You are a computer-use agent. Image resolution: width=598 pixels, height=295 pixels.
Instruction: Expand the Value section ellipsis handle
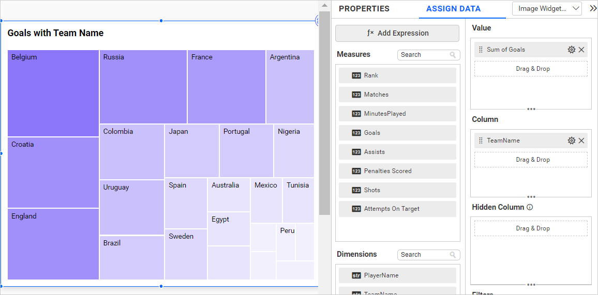click(x=531, y=109)
